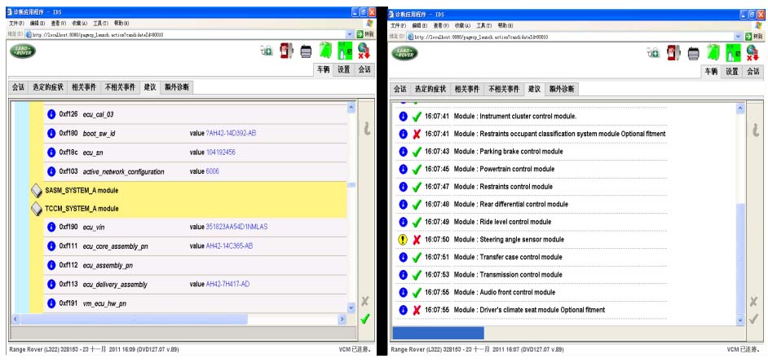Screen dimensions: 768x363
Task: Click info icon beside 0xf113 ecu_delivery_assembly
Action: [51, 284]
